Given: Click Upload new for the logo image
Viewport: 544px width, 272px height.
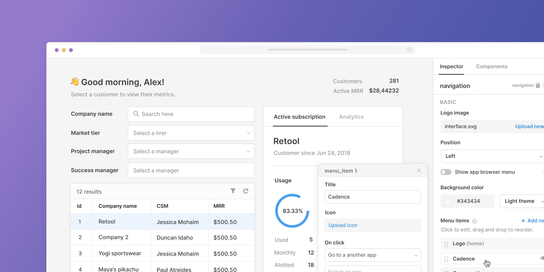Looking at the screenshot, I should (529, 126).
